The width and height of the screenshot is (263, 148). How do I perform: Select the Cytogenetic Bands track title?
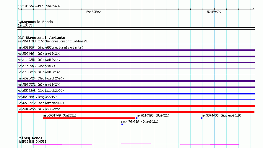pos(35,22)
